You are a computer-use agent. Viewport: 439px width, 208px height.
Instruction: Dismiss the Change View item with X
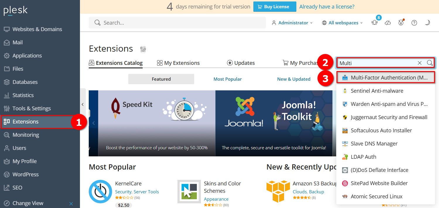(71, 203)
